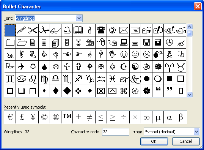Select the snowflake symbol
Screen dimensions: 204x150
point(56,66)
